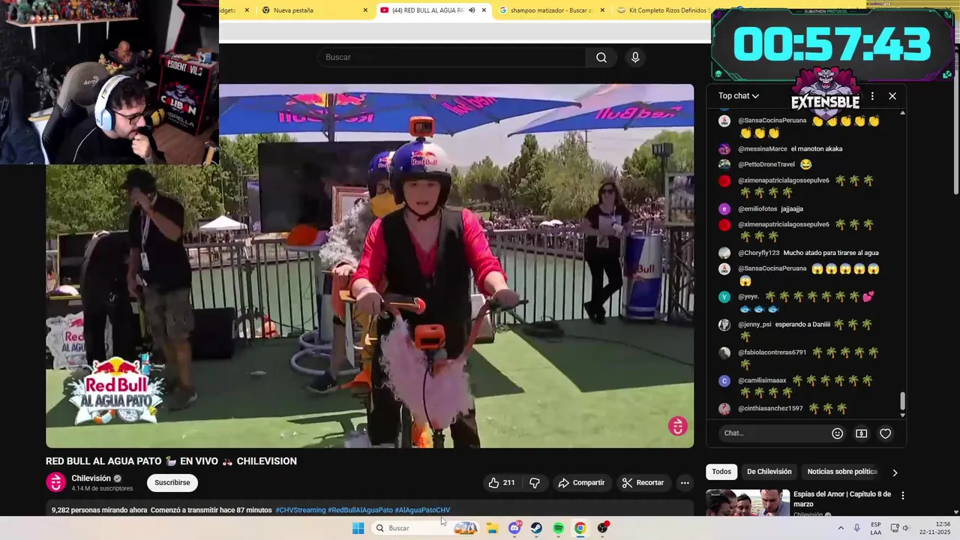Open volume control in system tray
This screenshot has height=540, width=960.
(x=905, y=528)
